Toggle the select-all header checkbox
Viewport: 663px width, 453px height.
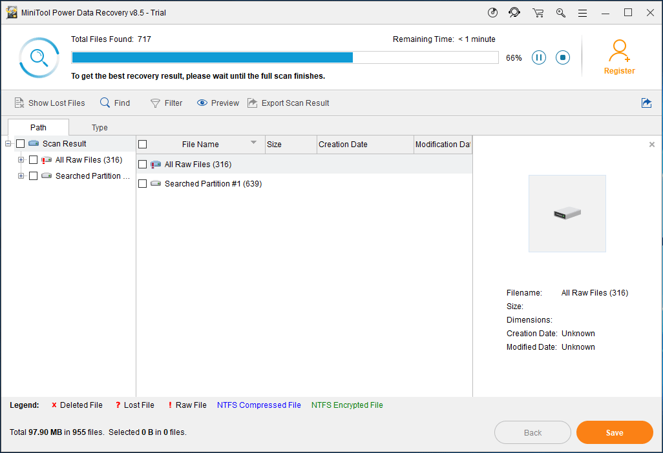143,145
